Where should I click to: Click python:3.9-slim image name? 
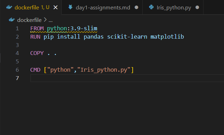[x=72, y=28]
